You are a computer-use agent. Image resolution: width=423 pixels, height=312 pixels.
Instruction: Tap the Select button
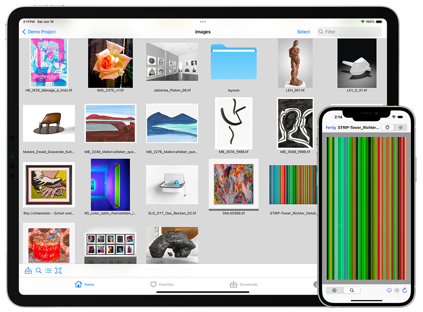tap(303, 32)
